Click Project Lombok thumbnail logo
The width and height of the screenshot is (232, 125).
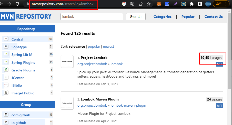(x=67, y=61)
